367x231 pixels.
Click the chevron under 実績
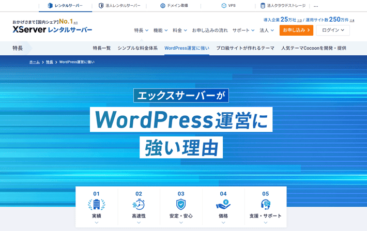pos(97,223)
